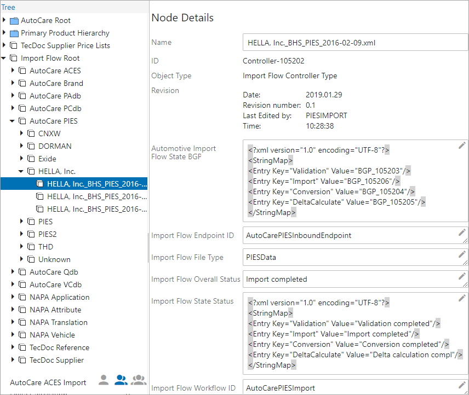Click edit pencil for Import Flow State Status
Screen dimensions: 469x395
click(462, 298)
